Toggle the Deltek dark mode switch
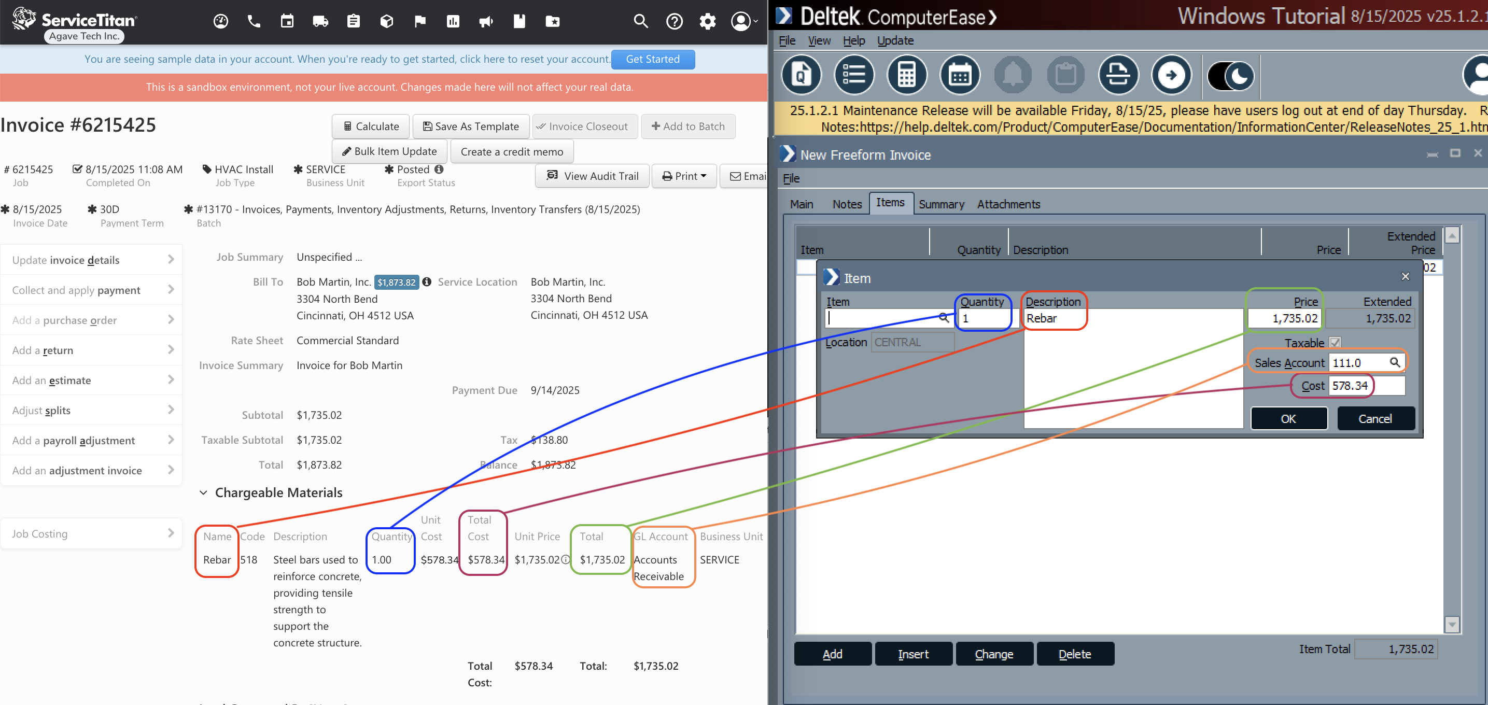The image size is (1488, 705). click(1230, 76)
